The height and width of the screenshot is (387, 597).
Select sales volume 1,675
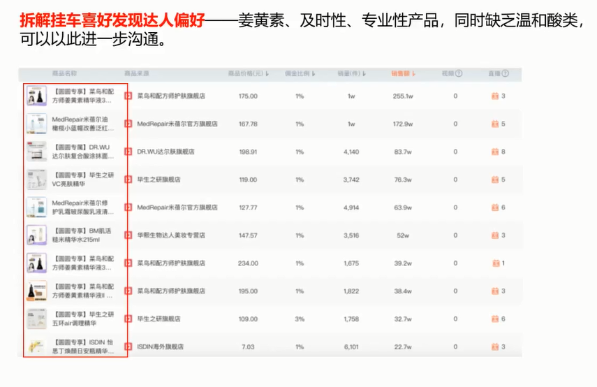pos(351,263)
